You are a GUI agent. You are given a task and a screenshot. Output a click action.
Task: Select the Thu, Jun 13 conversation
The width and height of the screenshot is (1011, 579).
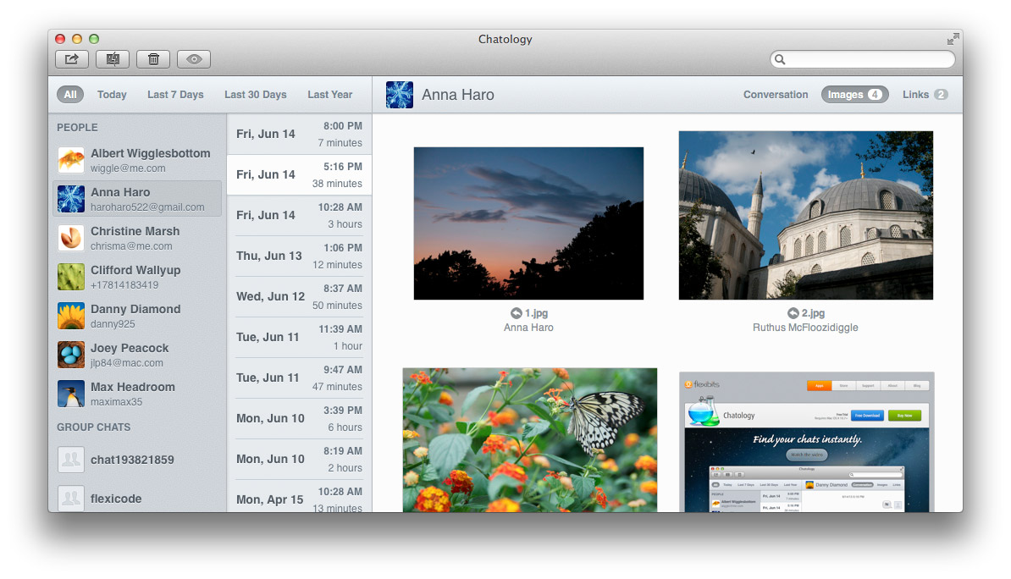pos(299,256)
